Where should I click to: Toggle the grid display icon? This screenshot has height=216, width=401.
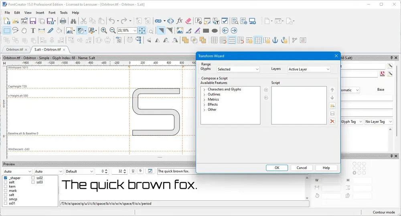[x=214, y=40]
